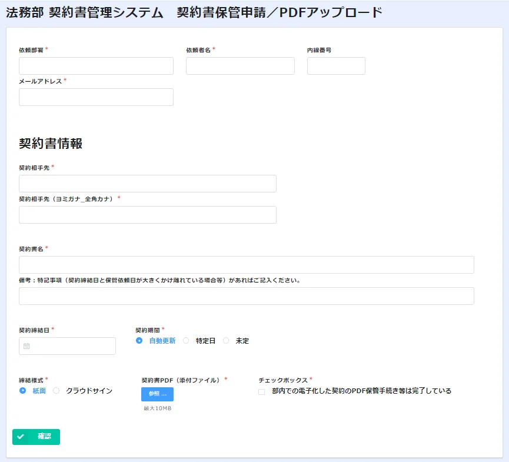509x462 pixels.
Task: Click into the 依頼者名 text box
Action: pyautogui.click(x=240, y=66)
